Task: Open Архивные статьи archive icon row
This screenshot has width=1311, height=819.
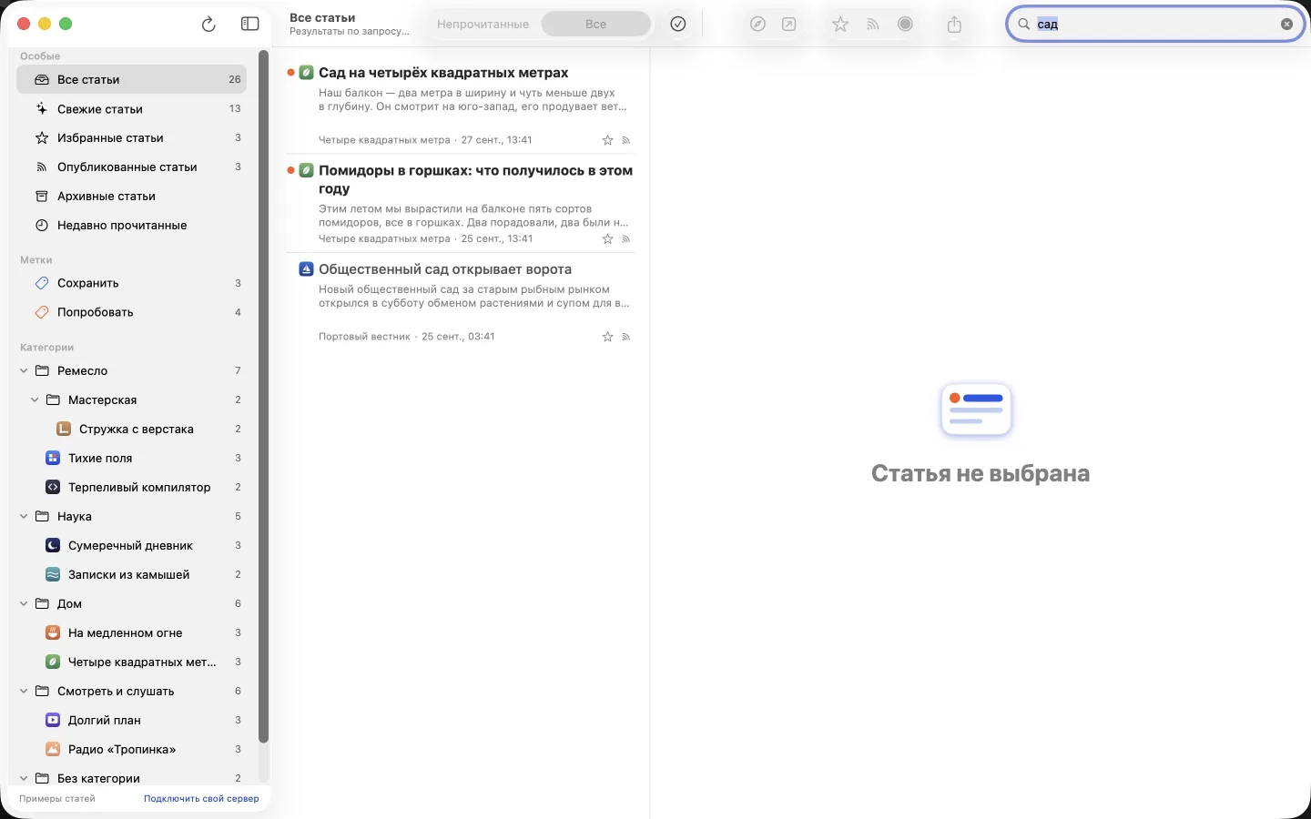Action: [x=131, y=197]
